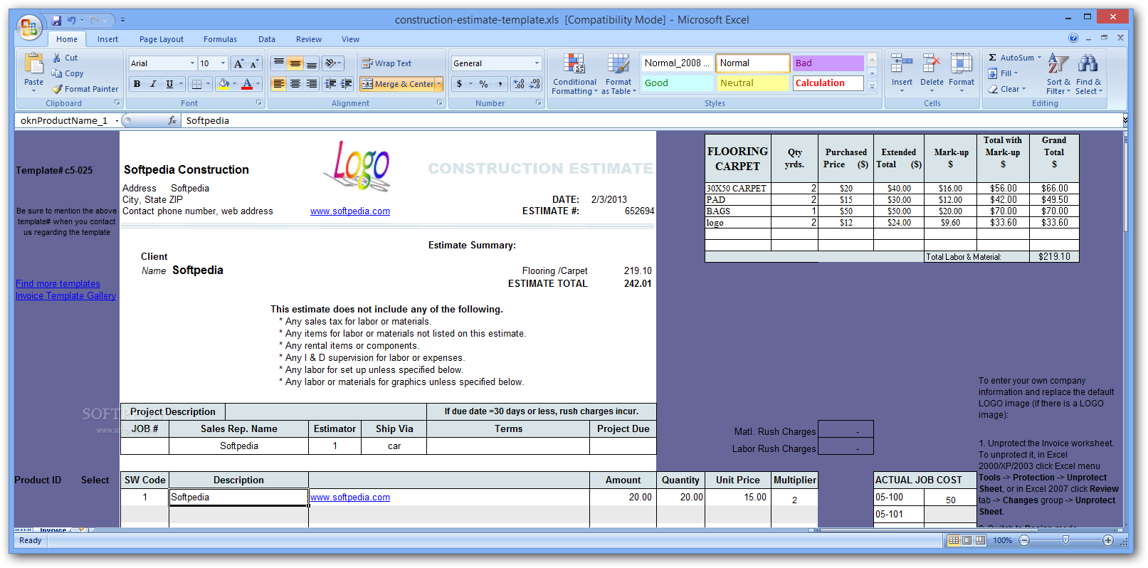Apply percent style
The image size is (1148, 568).
click(484, 84)
